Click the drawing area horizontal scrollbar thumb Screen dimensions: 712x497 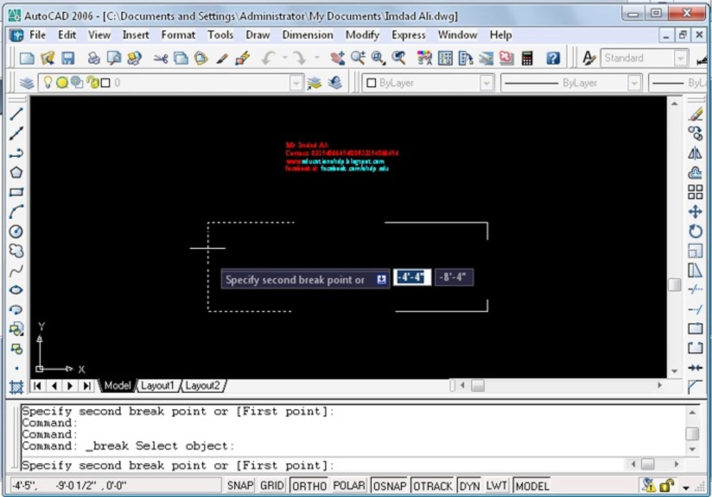[x=477, y=386]
